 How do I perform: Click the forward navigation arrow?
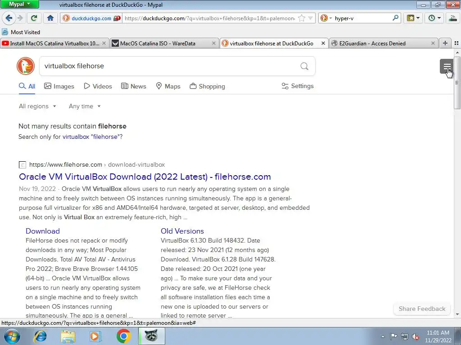point(20,18)
